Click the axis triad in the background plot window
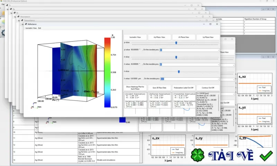This screenshot has width=277, height=166. click(x=51, y=120)
